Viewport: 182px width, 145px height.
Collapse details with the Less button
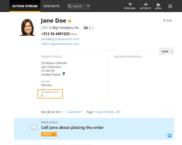tap(166, 51)
